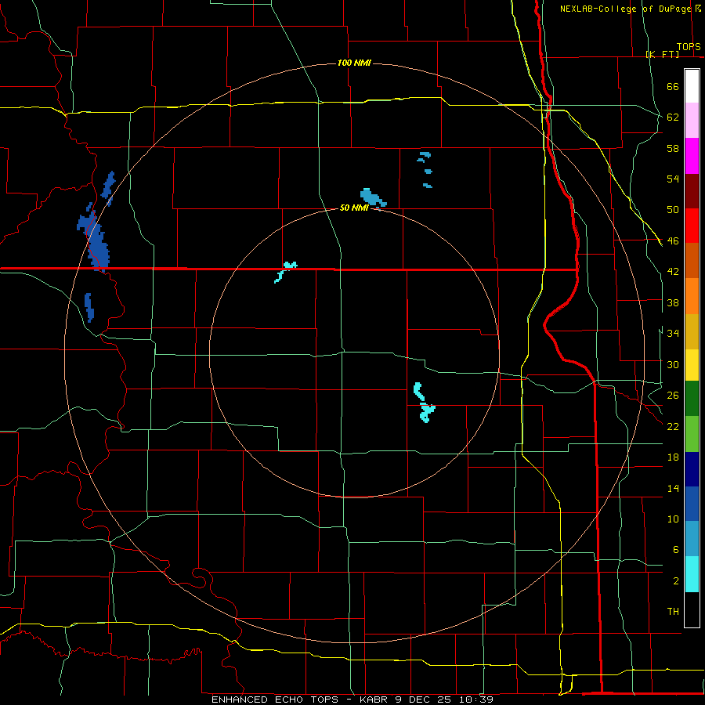The image size is (705, 705).
Task: Click the 58 value on the scale
Action: point(673,148)
